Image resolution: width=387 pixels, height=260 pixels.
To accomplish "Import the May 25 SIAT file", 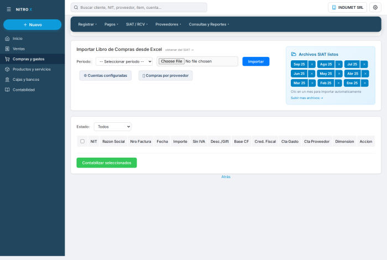I will [326, 74].
